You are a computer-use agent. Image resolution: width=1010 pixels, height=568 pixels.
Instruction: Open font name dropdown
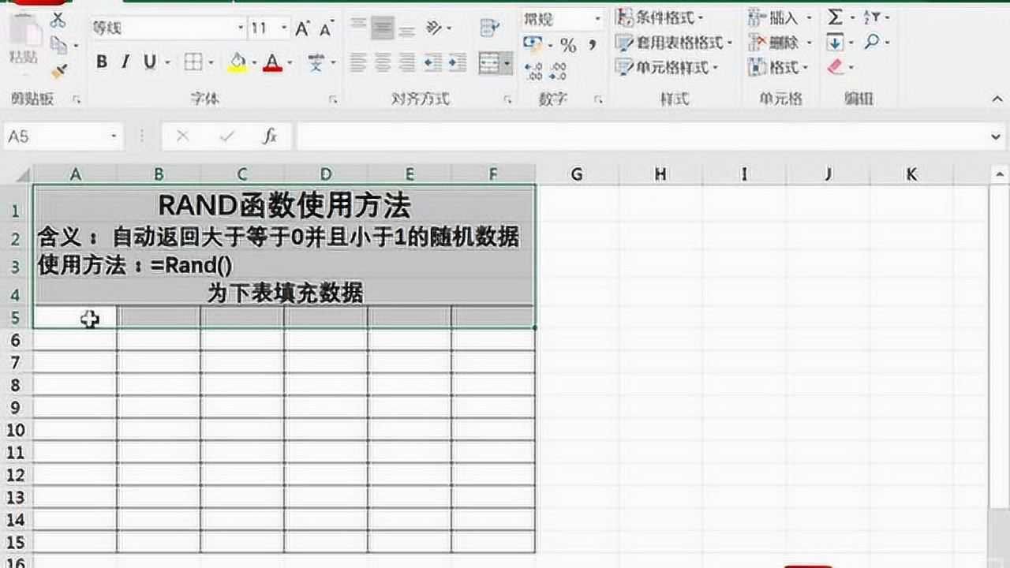[241, 28]
